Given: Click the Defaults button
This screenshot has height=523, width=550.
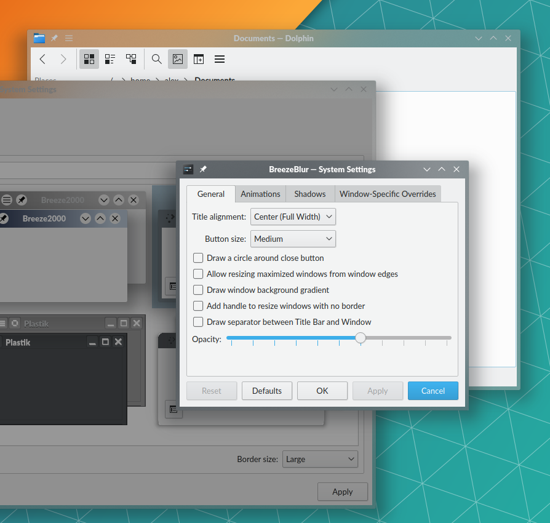Looking at the screenshot, I should tap(267, 391).
